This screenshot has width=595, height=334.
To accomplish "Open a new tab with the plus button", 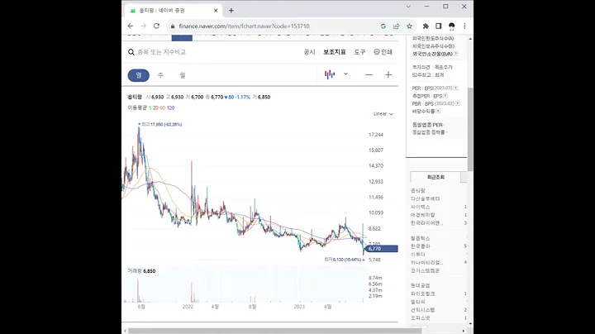I will coord(231,11).
